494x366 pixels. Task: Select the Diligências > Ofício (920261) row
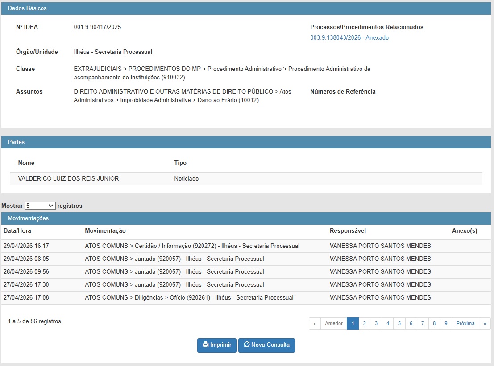coord(246,297)
